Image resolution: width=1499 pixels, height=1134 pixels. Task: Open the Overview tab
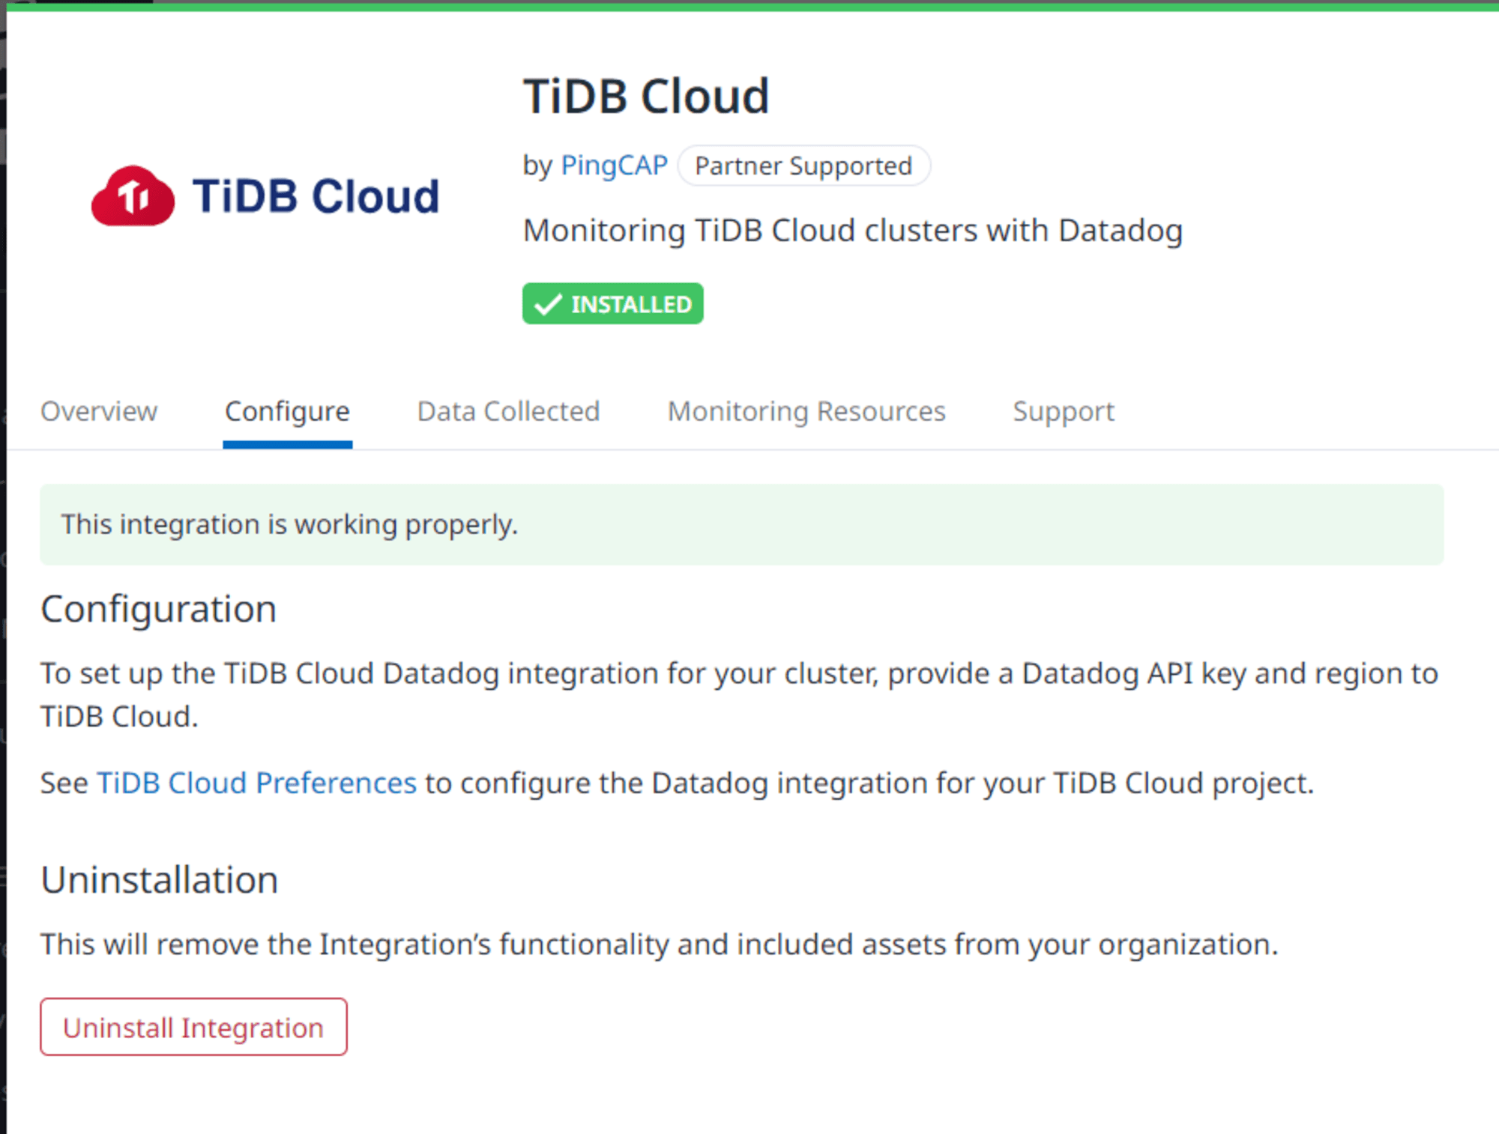tap(99, 411)
